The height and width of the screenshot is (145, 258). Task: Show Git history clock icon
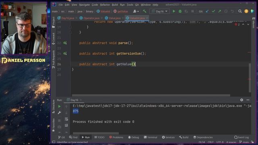pos(226,11)
